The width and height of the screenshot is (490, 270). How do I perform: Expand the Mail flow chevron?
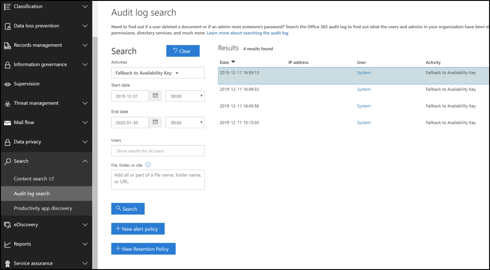click(85, 122)
